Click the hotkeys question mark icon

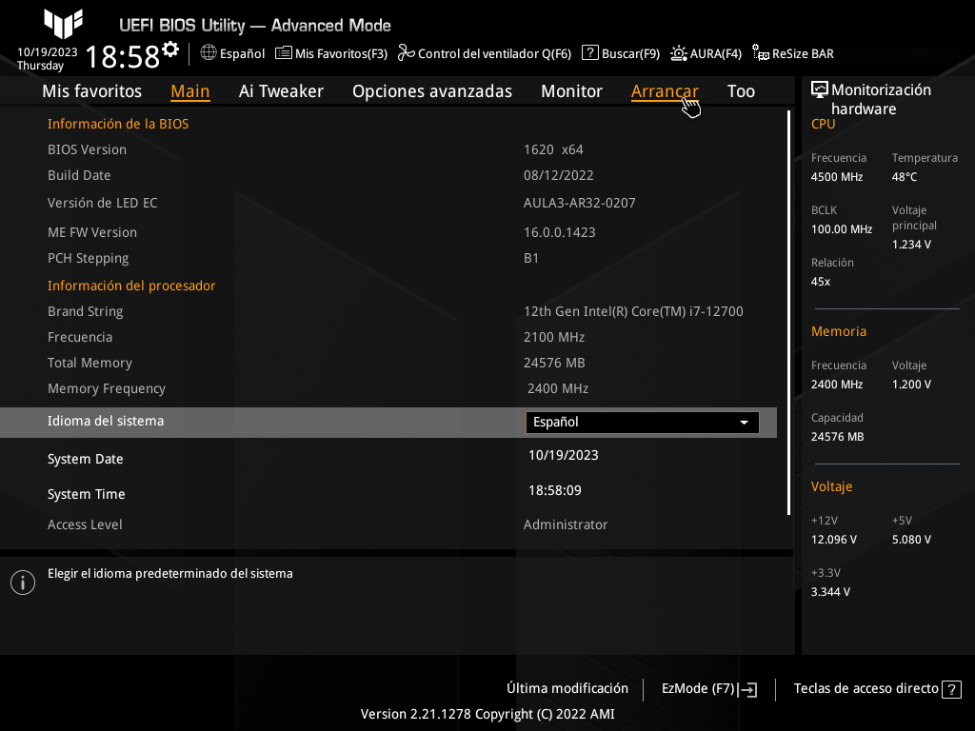click(x=950, y=690)
